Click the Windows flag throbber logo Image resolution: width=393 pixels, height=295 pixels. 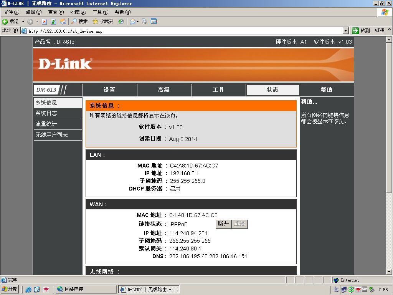click(385, 12)
